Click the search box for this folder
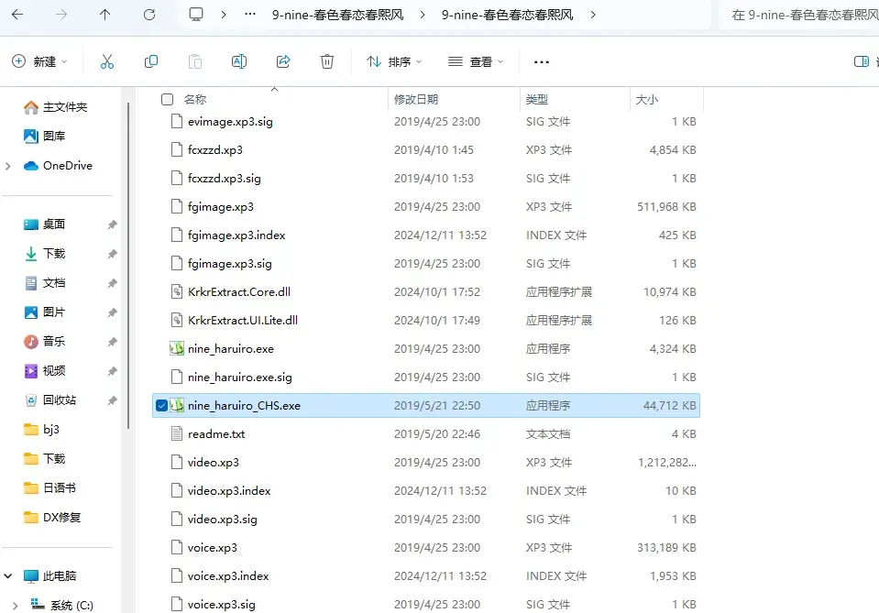The height and width of the screenshot is (613, 879). [x=799, y=15]
